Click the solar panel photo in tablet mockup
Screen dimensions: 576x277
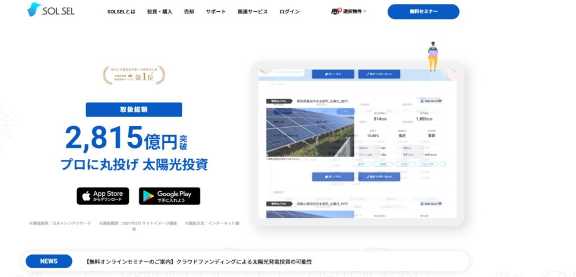(x=310, y=132)
